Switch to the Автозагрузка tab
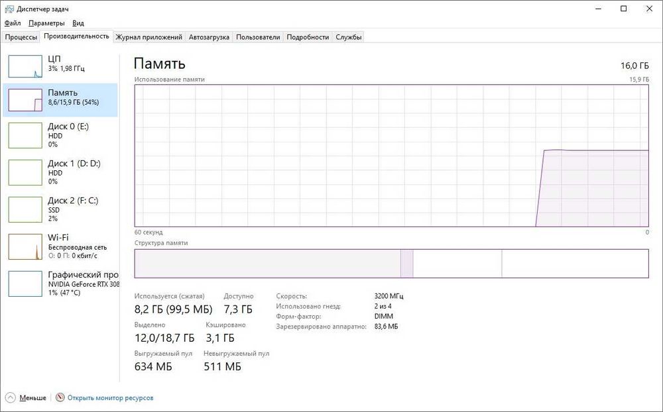The image size is (663, 412). point(209,37)
